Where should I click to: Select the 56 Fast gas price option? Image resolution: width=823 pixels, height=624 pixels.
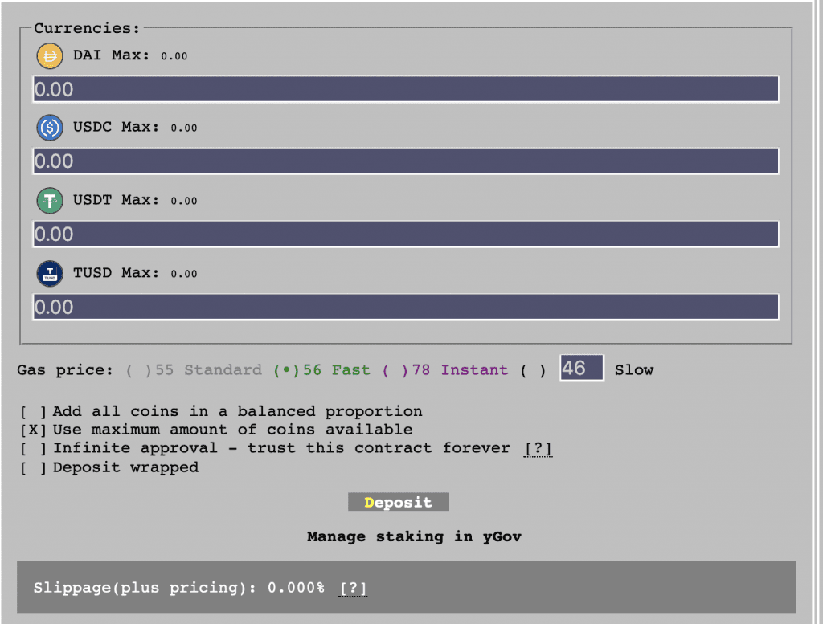point(286,370)
